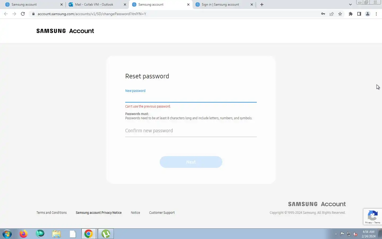Screen dimensions: 382x239
Task: Open the Chrome extensions puzzle icon
Action: (x=351, y=14)
